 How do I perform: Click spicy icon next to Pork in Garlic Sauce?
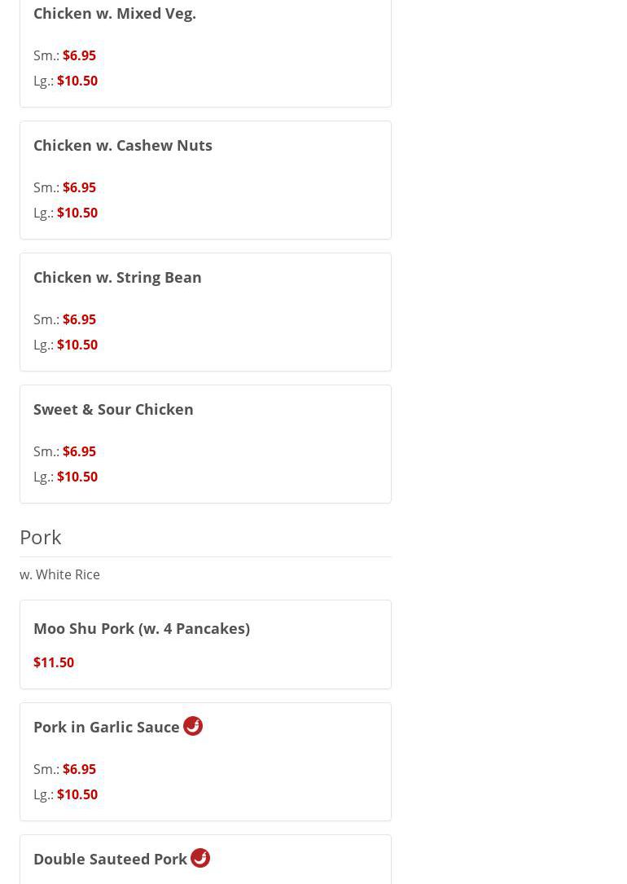(x=193, y=726)
